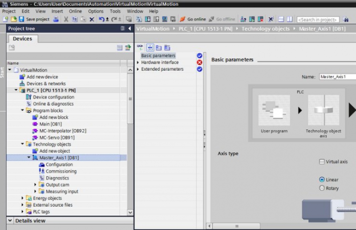This screenshot has height=230, width=356.
Task: Click the Go offline button
Action: point(222,19)
